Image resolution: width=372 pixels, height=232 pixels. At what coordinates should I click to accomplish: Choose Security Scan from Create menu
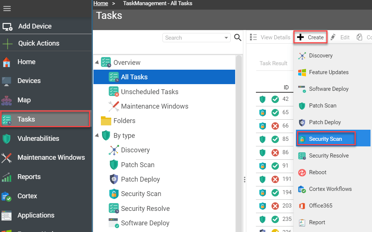(x=332, y=139)
